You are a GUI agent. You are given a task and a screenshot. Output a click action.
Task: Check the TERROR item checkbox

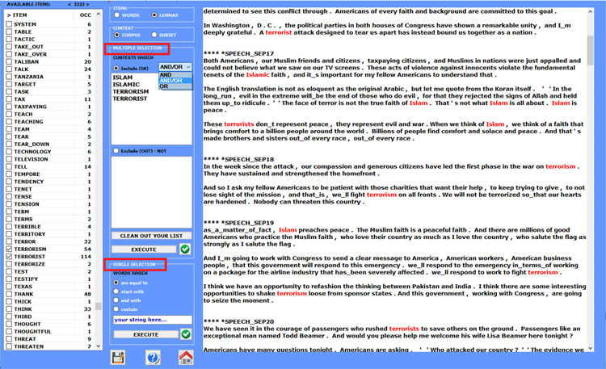9,241
